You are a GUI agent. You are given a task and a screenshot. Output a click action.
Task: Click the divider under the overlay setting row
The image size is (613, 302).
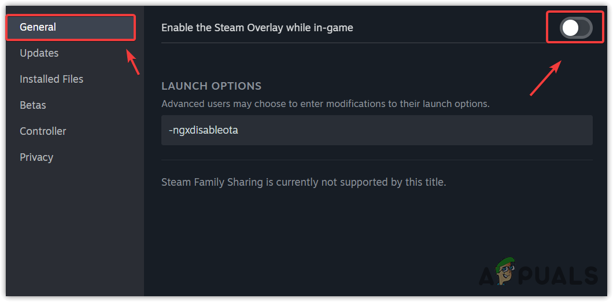click(376, 43)
